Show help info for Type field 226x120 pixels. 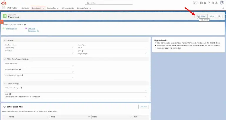pos(83,51)
